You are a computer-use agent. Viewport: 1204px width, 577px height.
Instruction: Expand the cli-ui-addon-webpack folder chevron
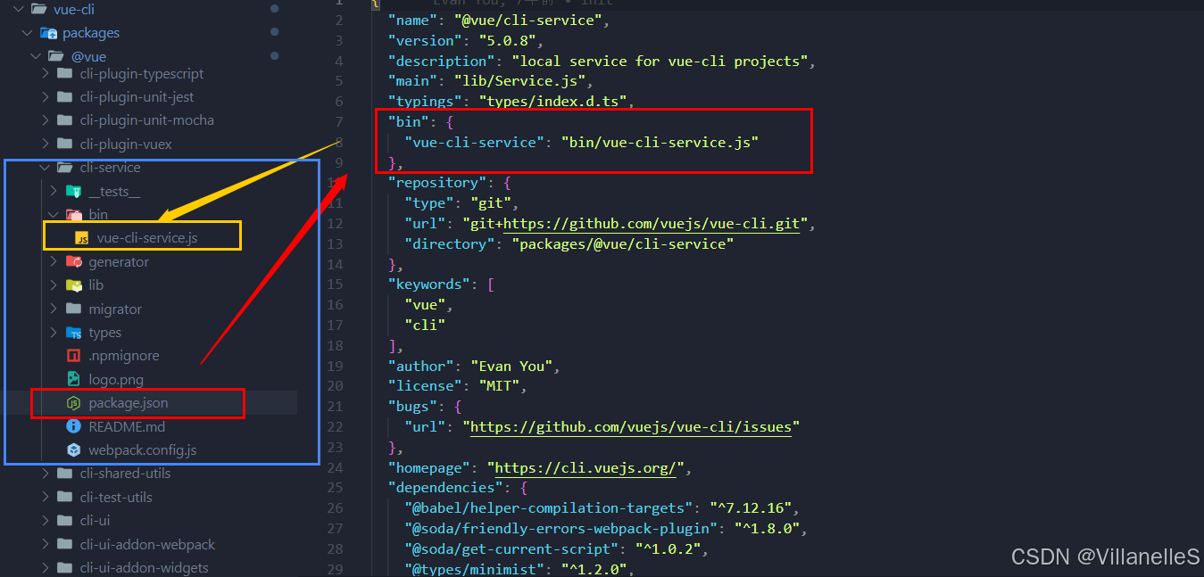pyautogui.click(x=46, y=545)
